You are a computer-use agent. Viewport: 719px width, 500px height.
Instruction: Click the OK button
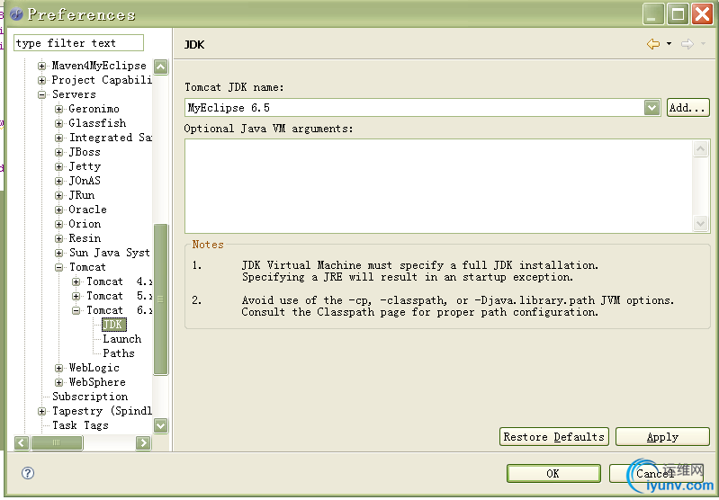click(x=553, y=473)
